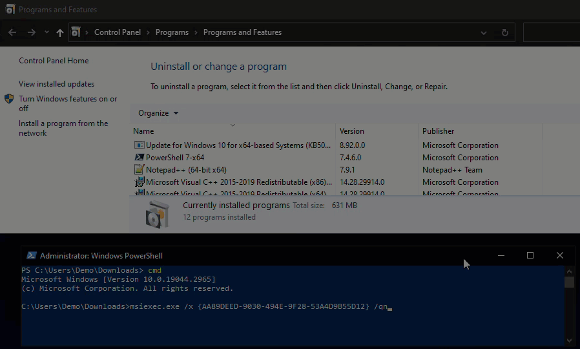Select Update for Windows 10 x64 entry

238,145
